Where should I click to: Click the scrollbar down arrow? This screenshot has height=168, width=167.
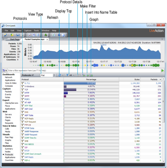163,161
